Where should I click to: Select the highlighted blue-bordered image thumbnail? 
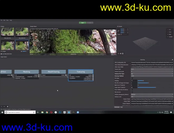pyautogui.click(x=22, y=45)
